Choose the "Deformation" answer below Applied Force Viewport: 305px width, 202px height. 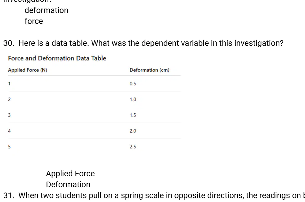coord(68,184)
